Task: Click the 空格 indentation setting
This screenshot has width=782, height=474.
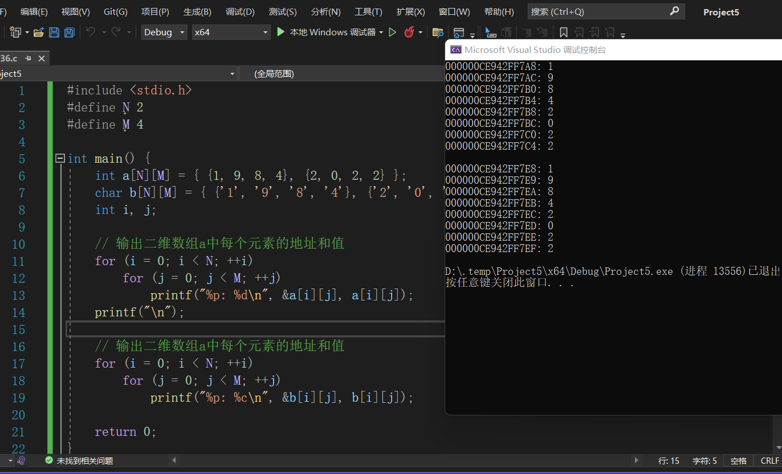Action: (x=739, y=461)
